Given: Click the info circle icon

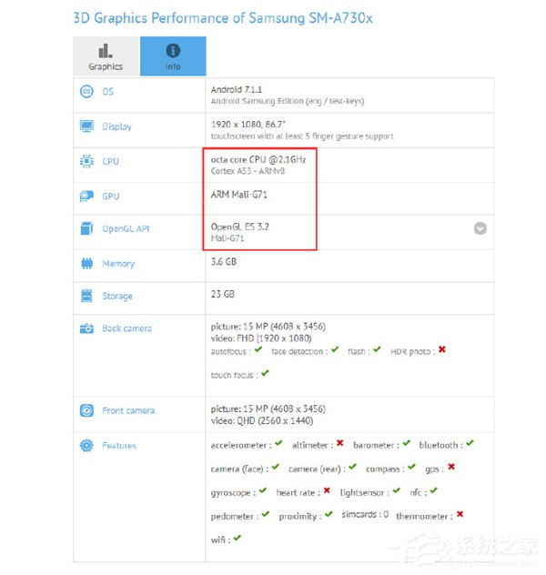Looking at the screenshot, I should (173, 51).
